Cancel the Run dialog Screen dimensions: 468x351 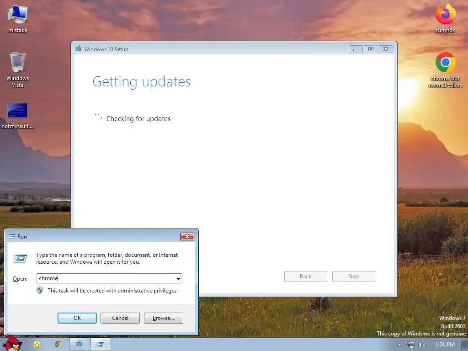pyautogui.click(x=120, y=318)
